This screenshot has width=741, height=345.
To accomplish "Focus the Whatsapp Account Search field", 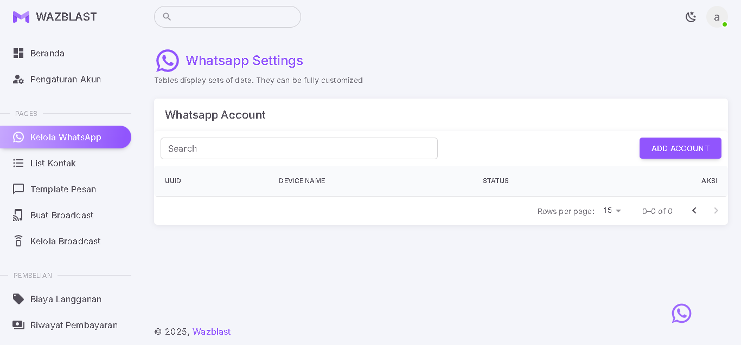I will tap(299, 148).
